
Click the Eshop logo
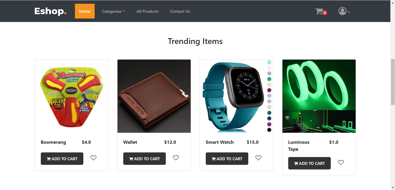50,11
